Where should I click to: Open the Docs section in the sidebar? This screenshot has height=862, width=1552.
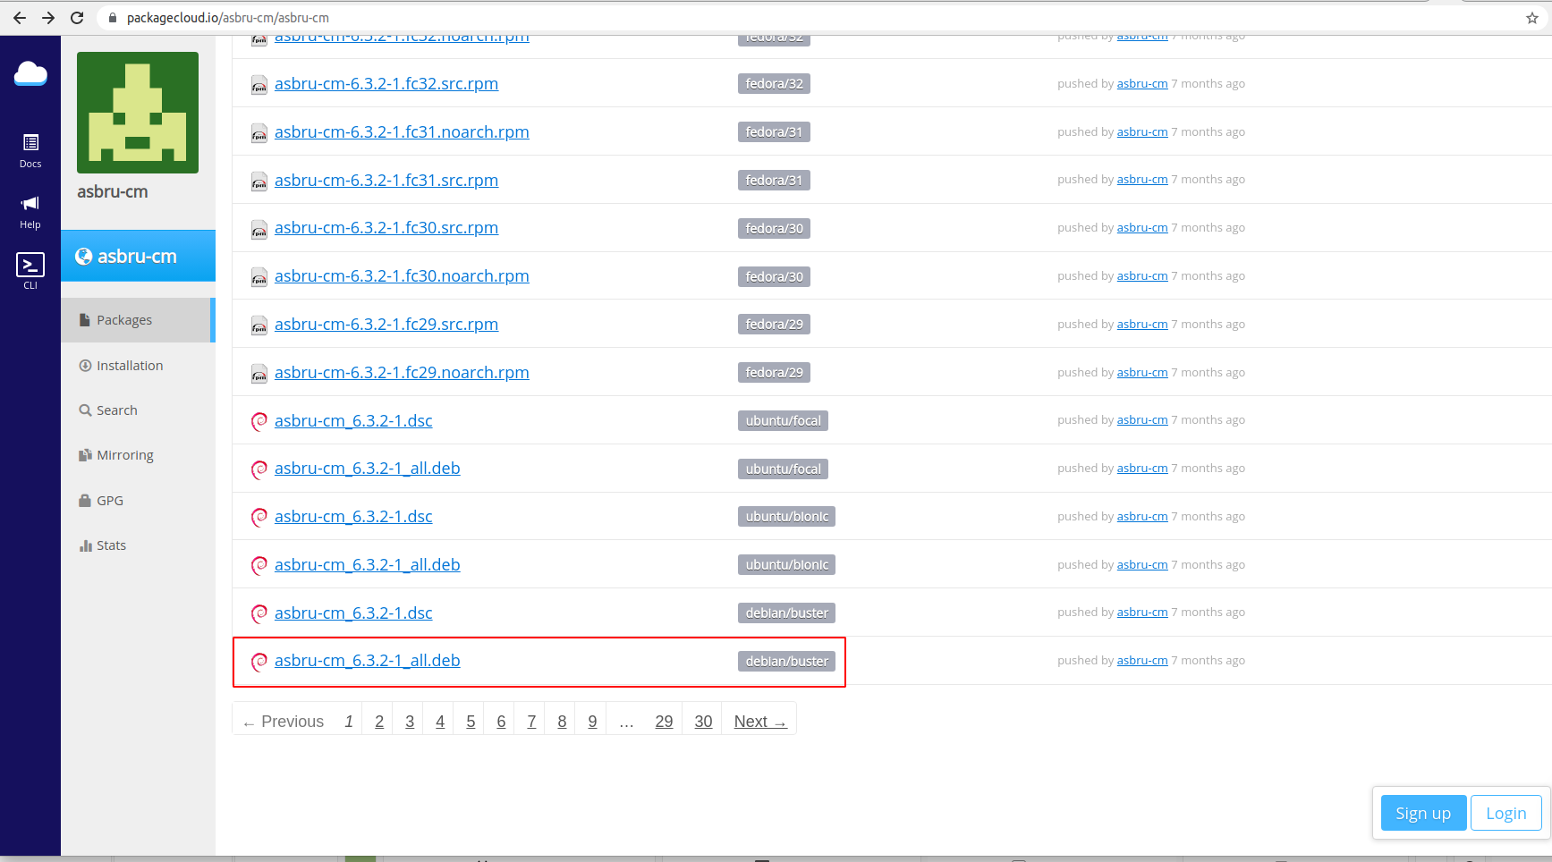coord(30,150)
